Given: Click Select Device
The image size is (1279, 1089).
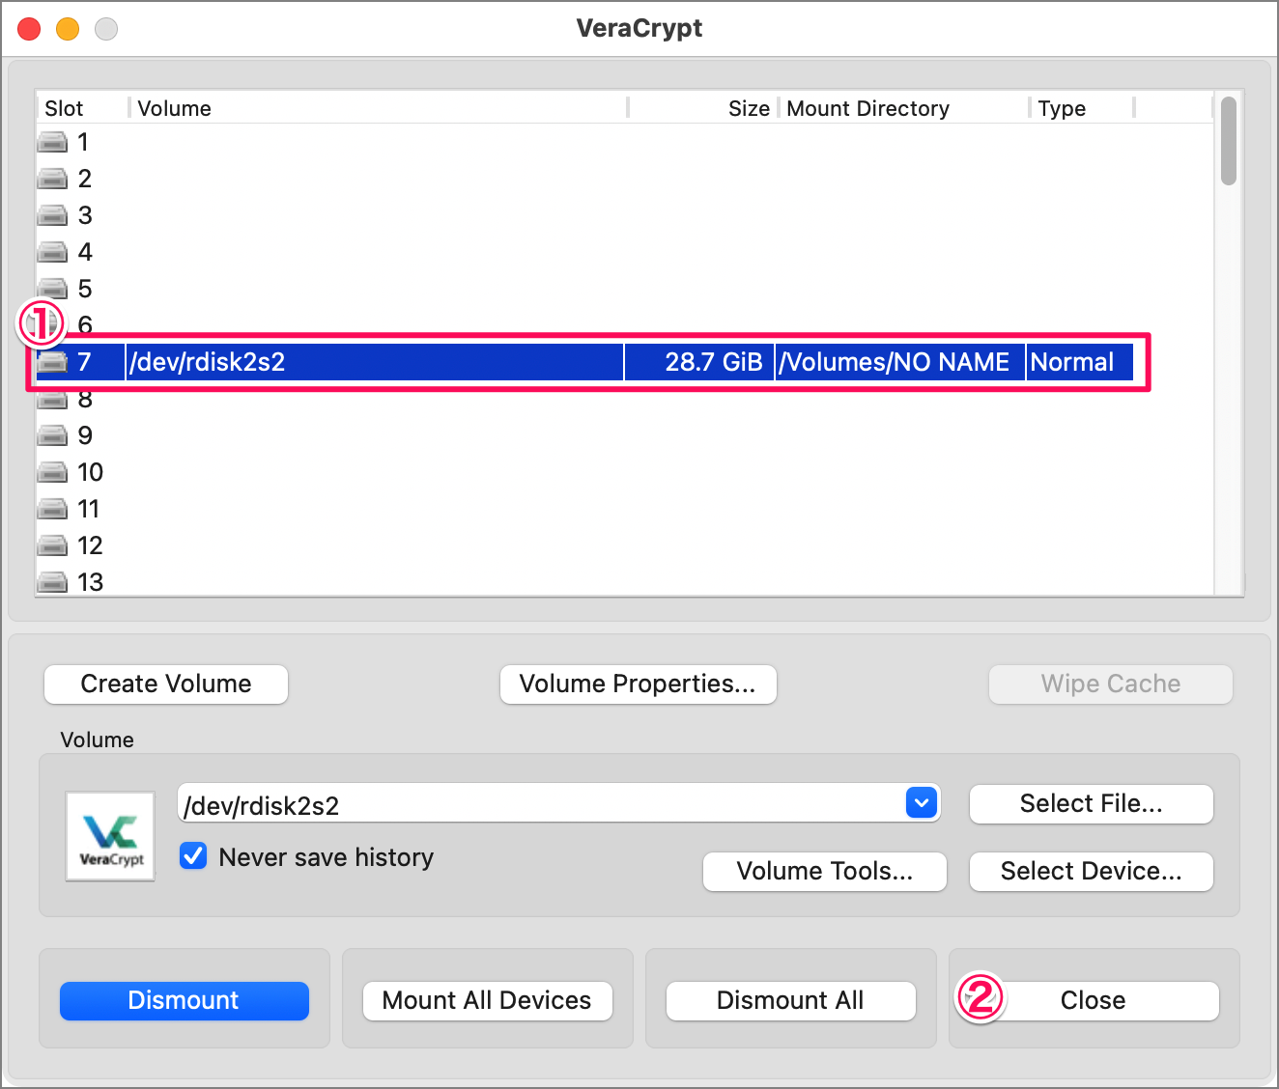Looking at the screenshot, I should (1091, 871).
